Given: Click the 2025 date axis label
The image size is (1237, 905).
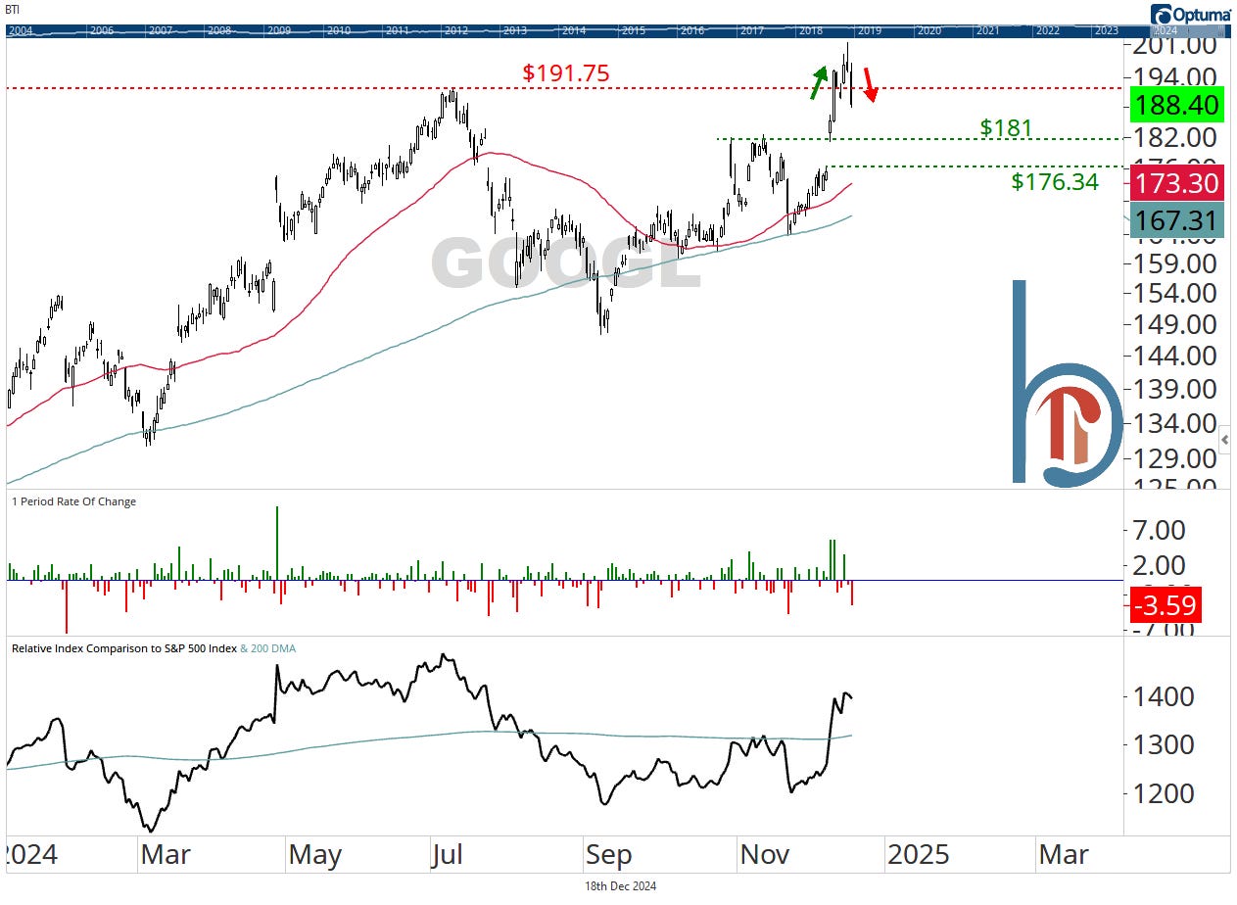Looking at the screenshot, I should [918, 855].
